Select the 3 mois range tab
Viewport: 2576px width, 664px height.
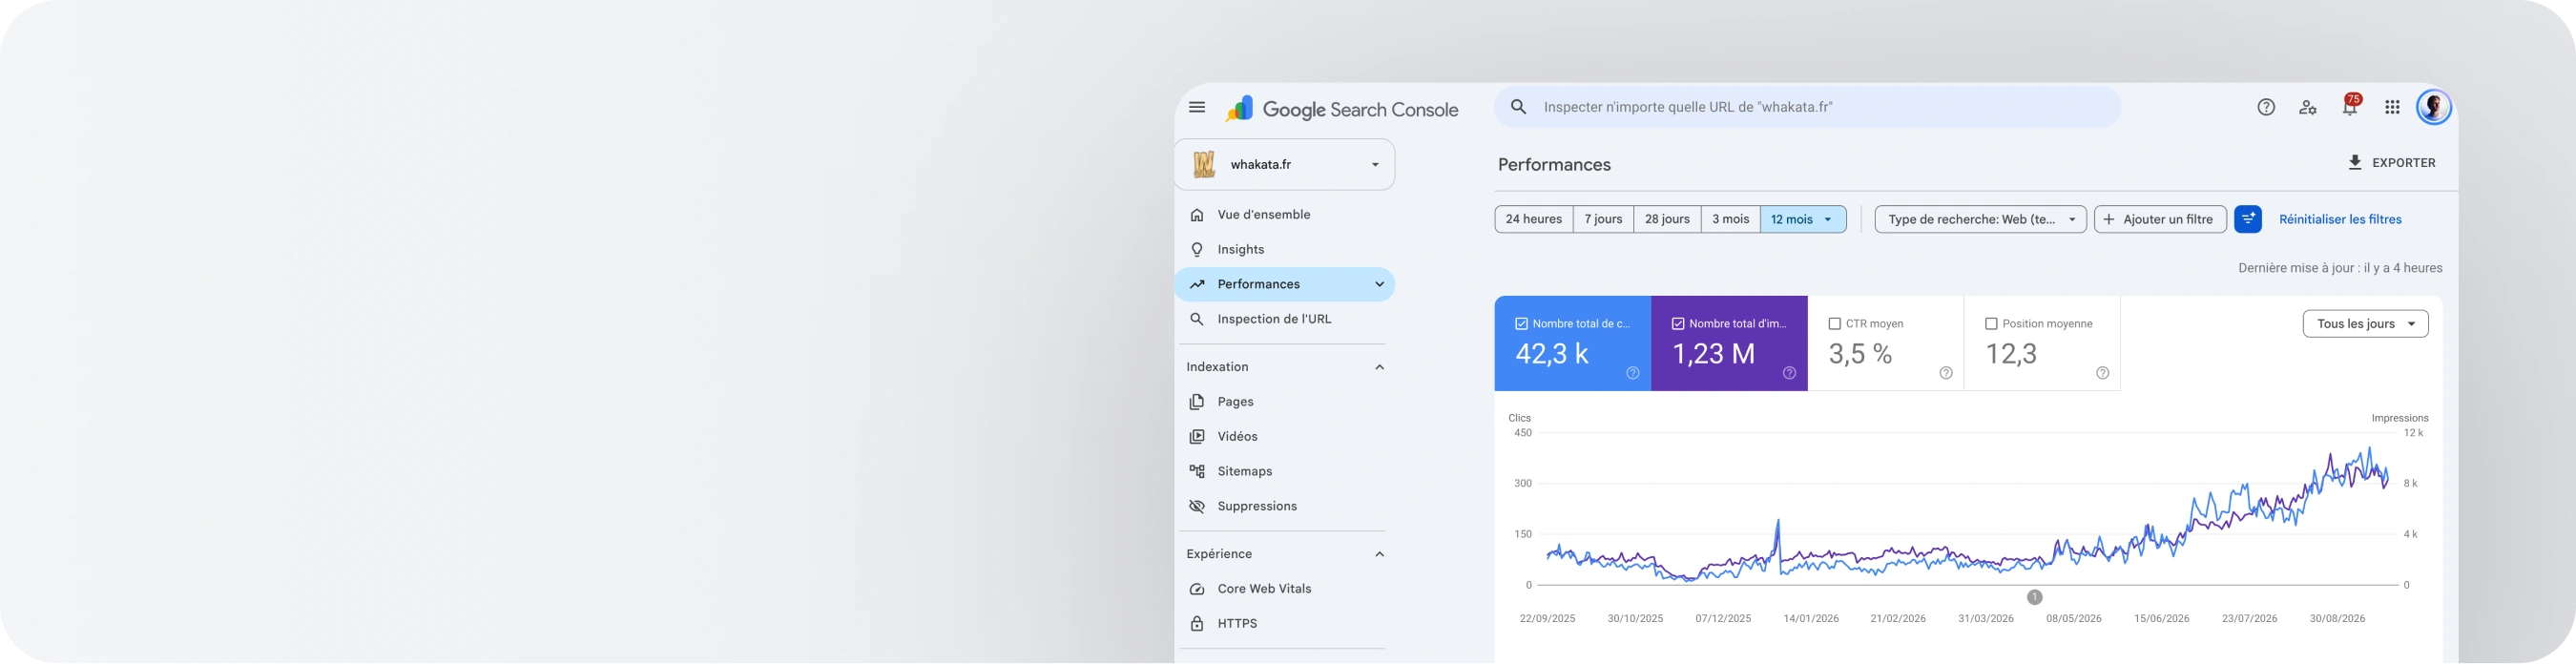(1730, 219)
